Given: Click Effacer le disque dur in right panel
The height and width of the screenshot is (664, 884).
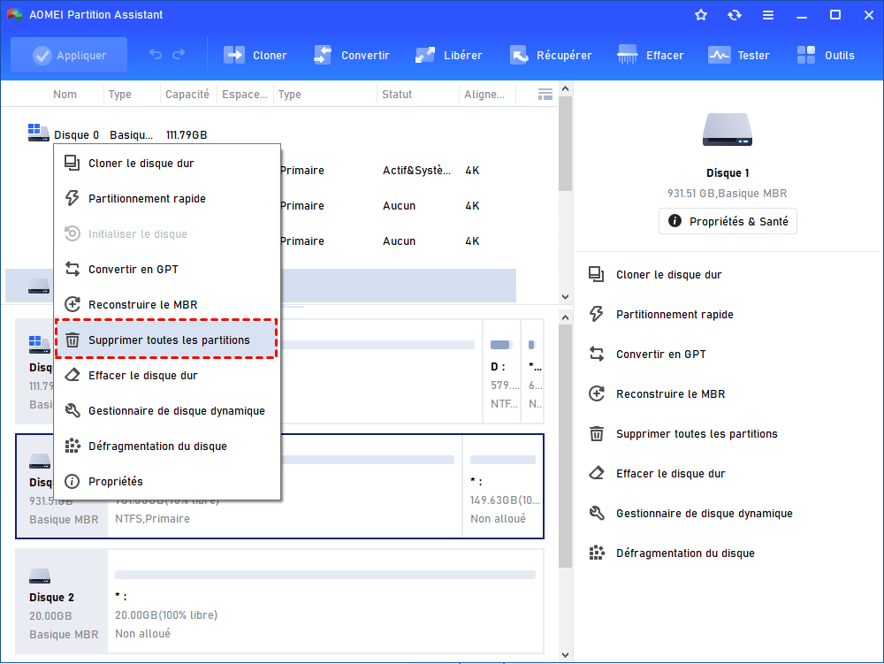Looking at the screenshot, I should coord(670,474).
